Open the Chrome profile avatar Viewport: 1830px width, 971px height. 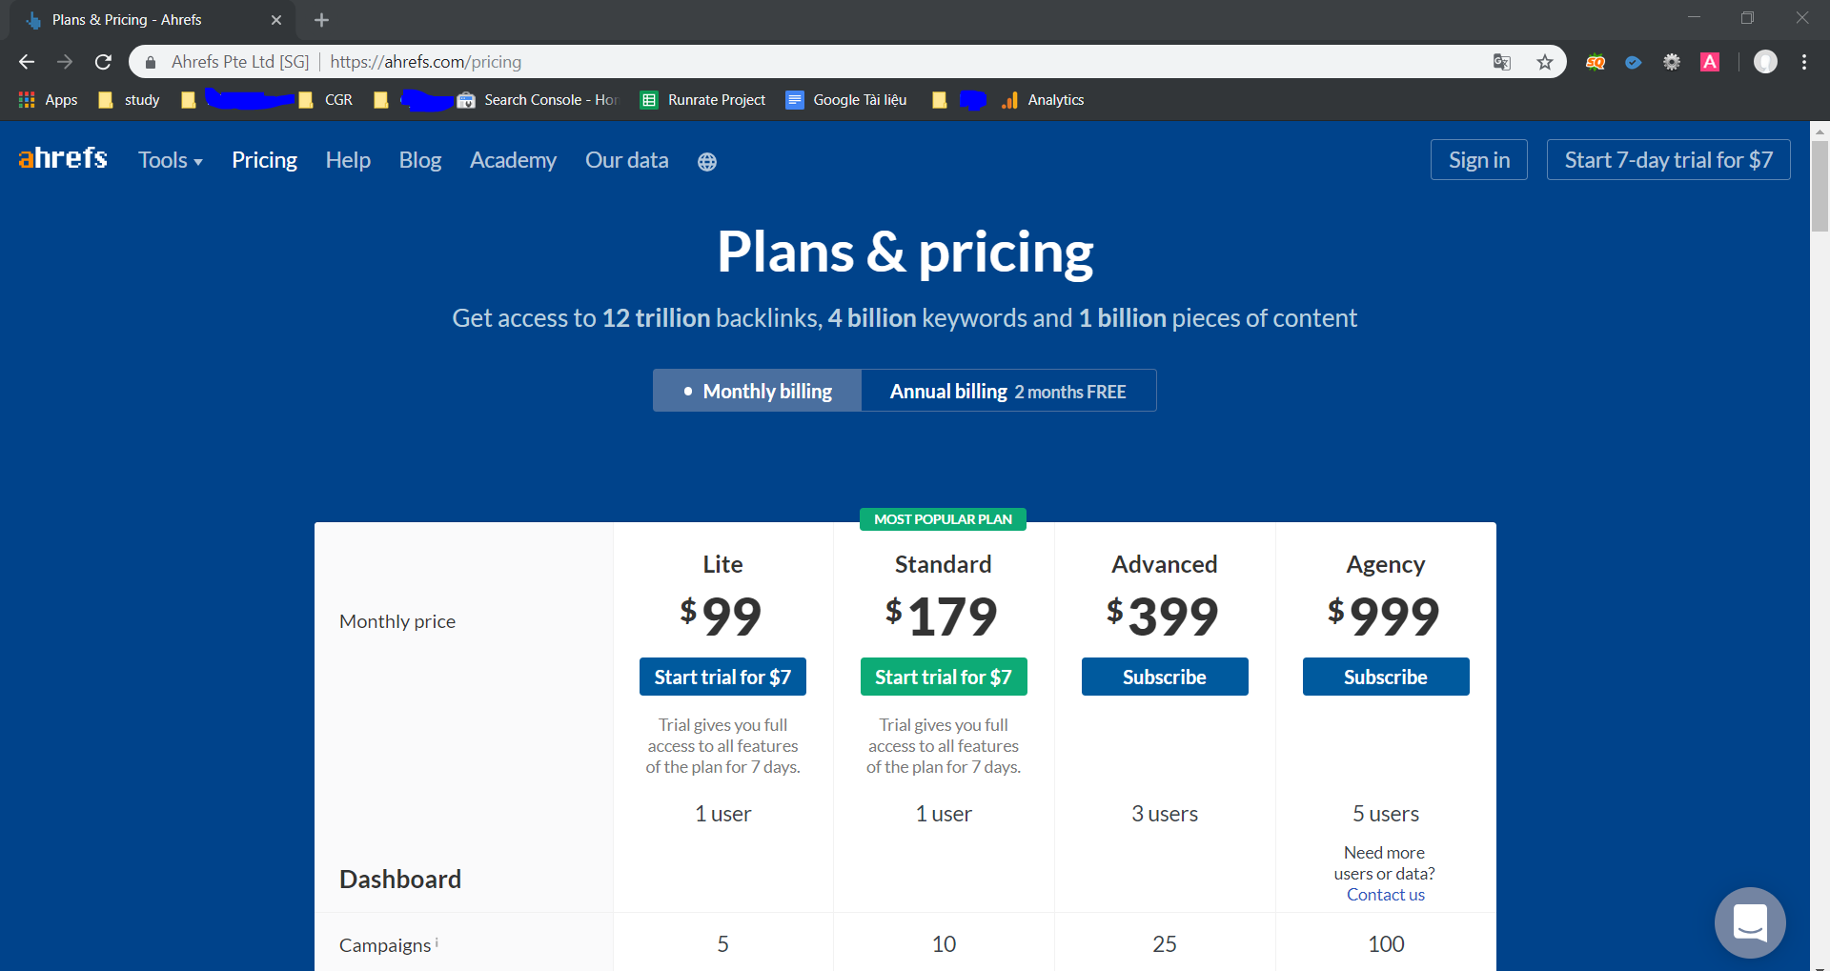pyautogui.click(x=1765, y=62)
